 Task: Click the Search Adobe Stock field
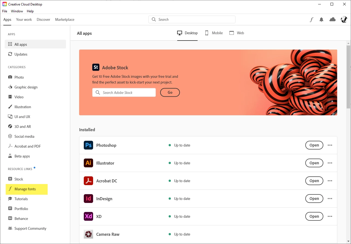pos(124,93)
